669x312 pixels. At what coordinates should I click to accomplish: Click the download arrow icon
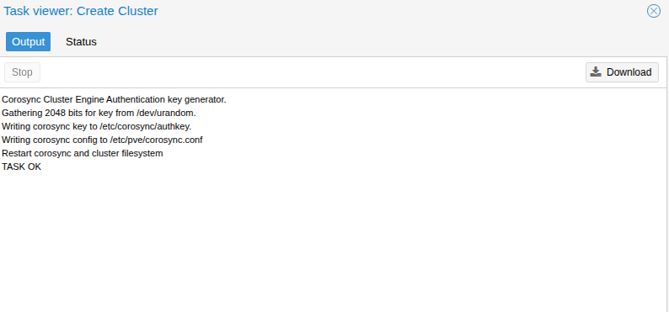point(596,72)
